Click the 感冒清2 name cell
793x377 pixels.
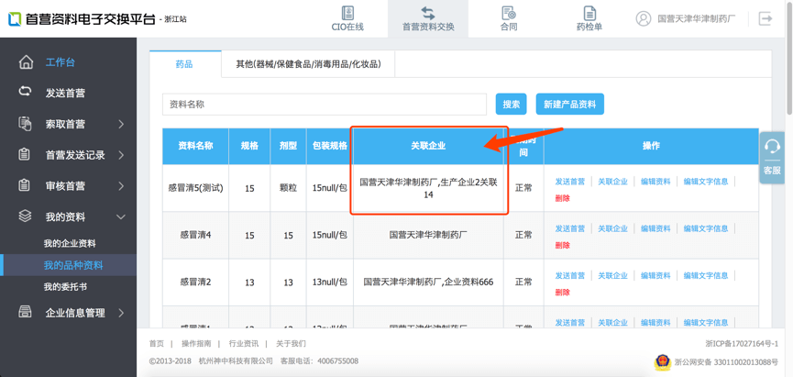coord(195,283)
